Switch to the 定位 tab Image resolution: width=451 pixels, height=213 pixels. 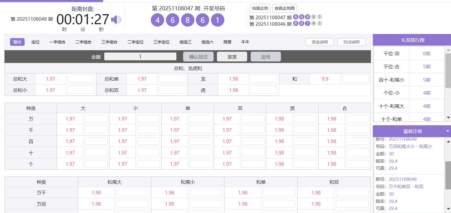tap(36, 42)
